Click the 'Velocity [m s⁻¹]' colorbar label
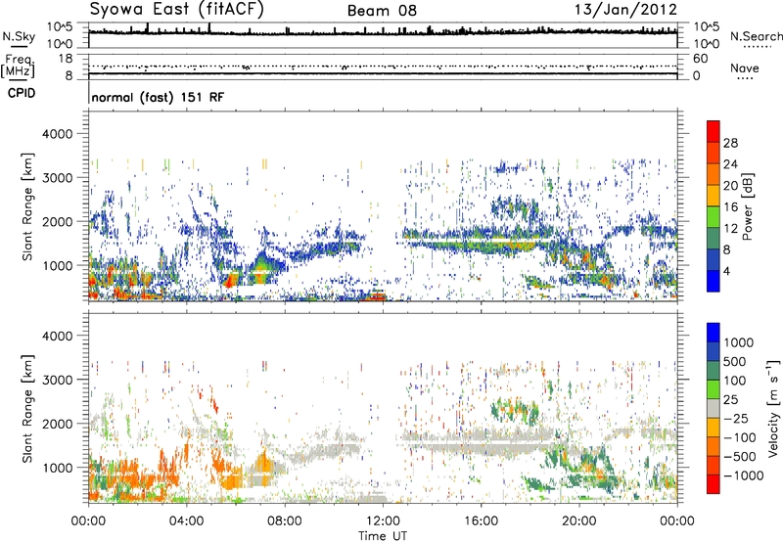The height and width of the screenshot is (542, 783). [x=773, y=408]
